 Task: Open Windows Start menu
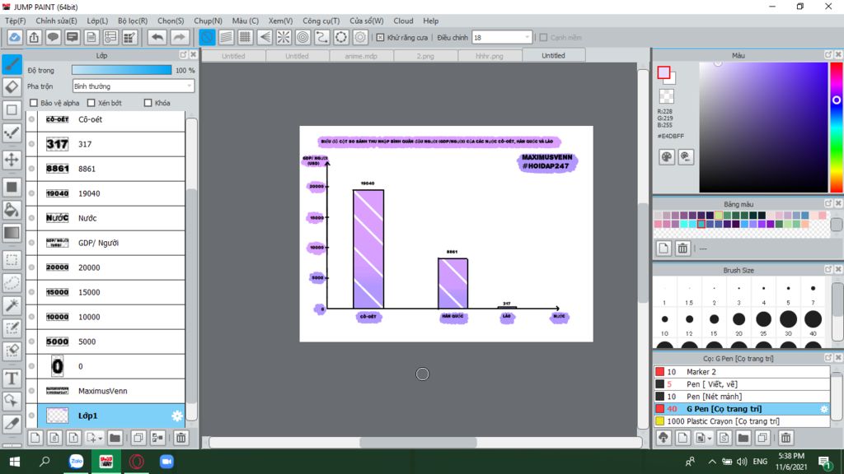(15, 462)
